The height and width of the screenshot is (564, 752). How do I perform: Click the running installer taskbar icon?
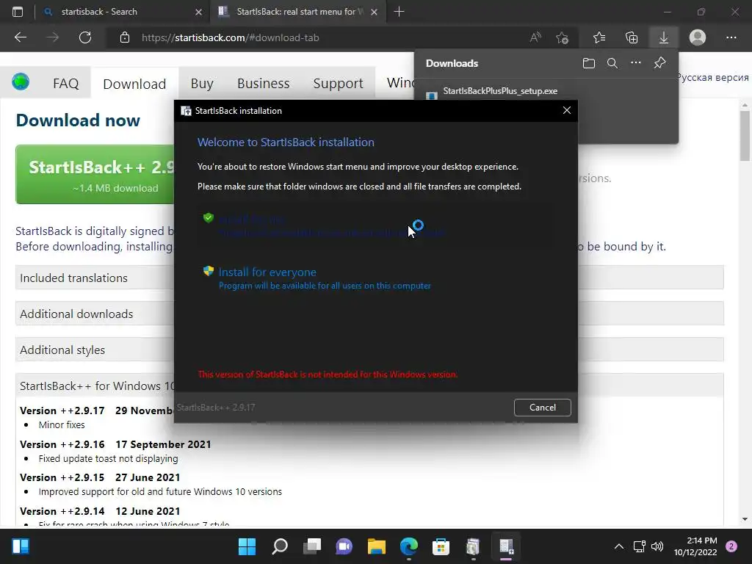(505, 546)
